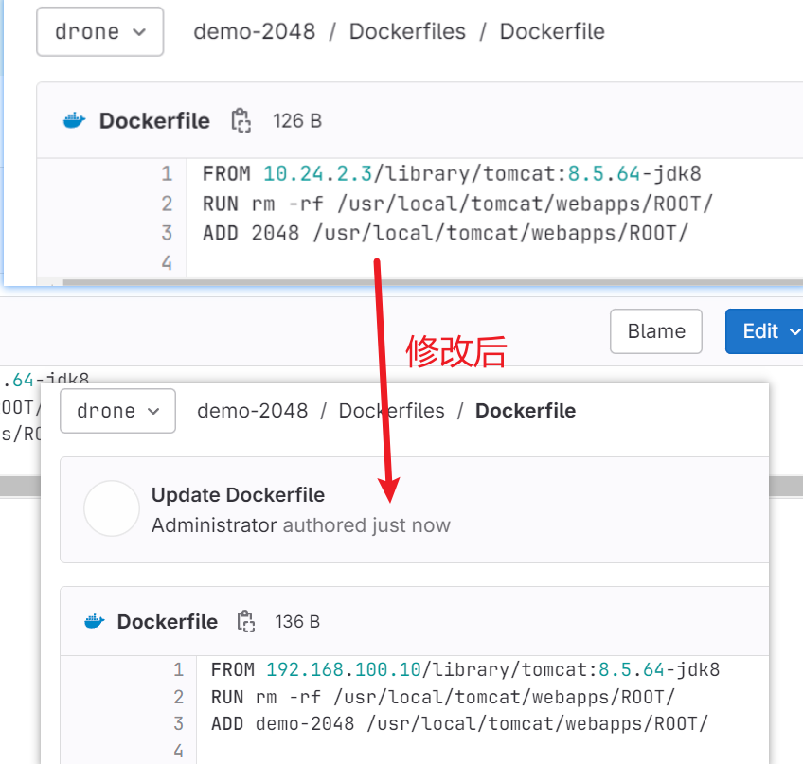Click Dockerfiles breadcrumb in lower window

391,411
